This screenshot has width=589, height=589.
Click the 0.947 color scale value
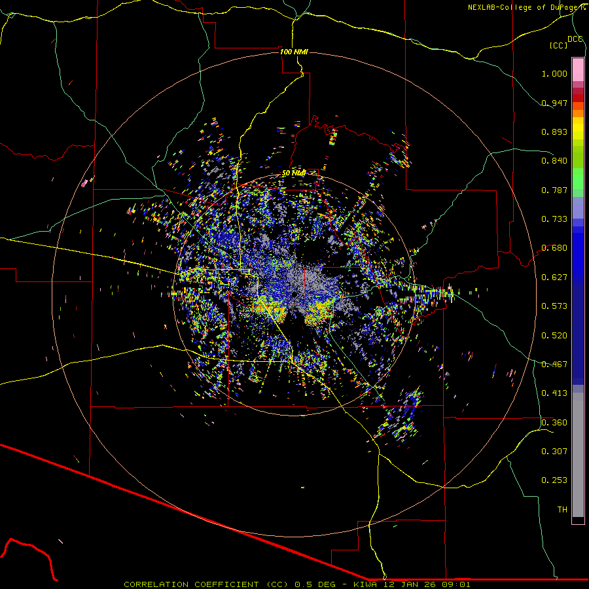554,103
